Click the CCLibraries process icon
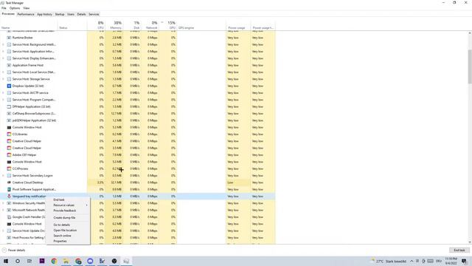This screenshot has height=266, width=472. pos(9,134)
